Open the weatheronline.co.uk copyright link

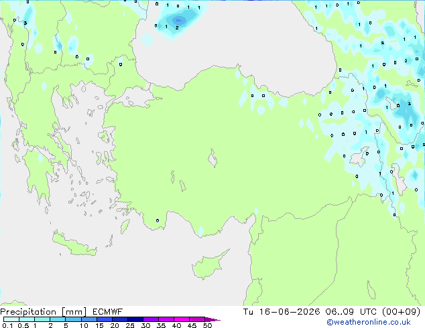(x=369, y=322)
